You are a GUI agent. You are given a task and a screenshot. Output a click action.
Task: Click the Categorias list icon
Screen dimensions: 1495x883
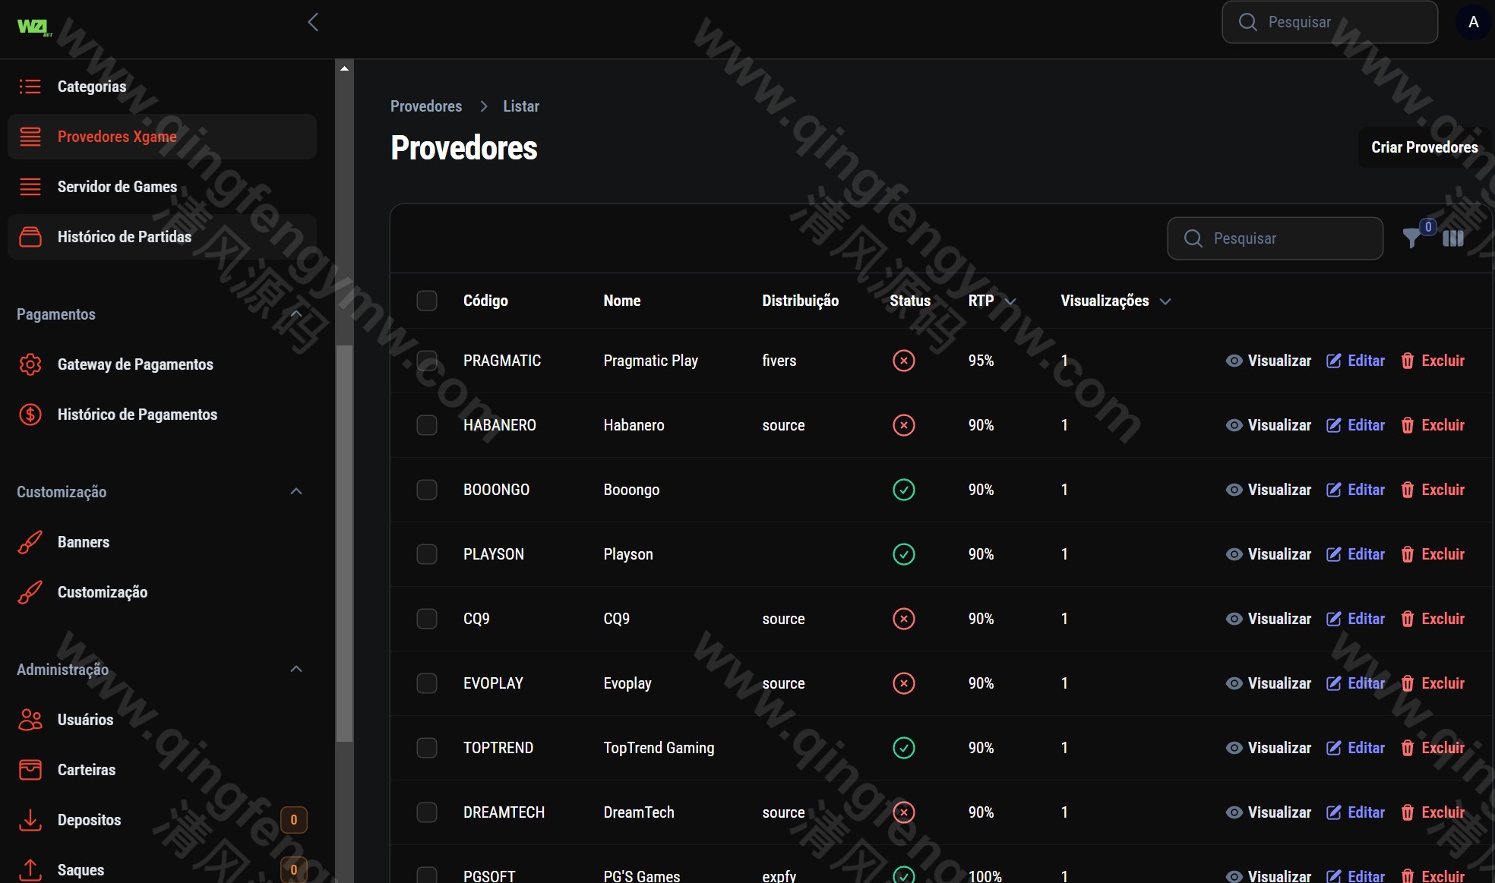[x=30, y=87]
